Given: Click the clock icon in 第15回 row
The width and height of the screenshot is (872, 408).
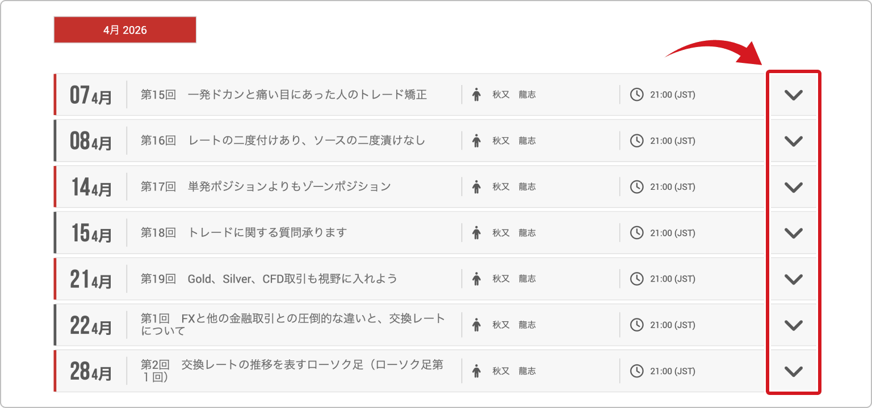Looking at the screenshot, I should pyautogui.click(x=637, y=95).
